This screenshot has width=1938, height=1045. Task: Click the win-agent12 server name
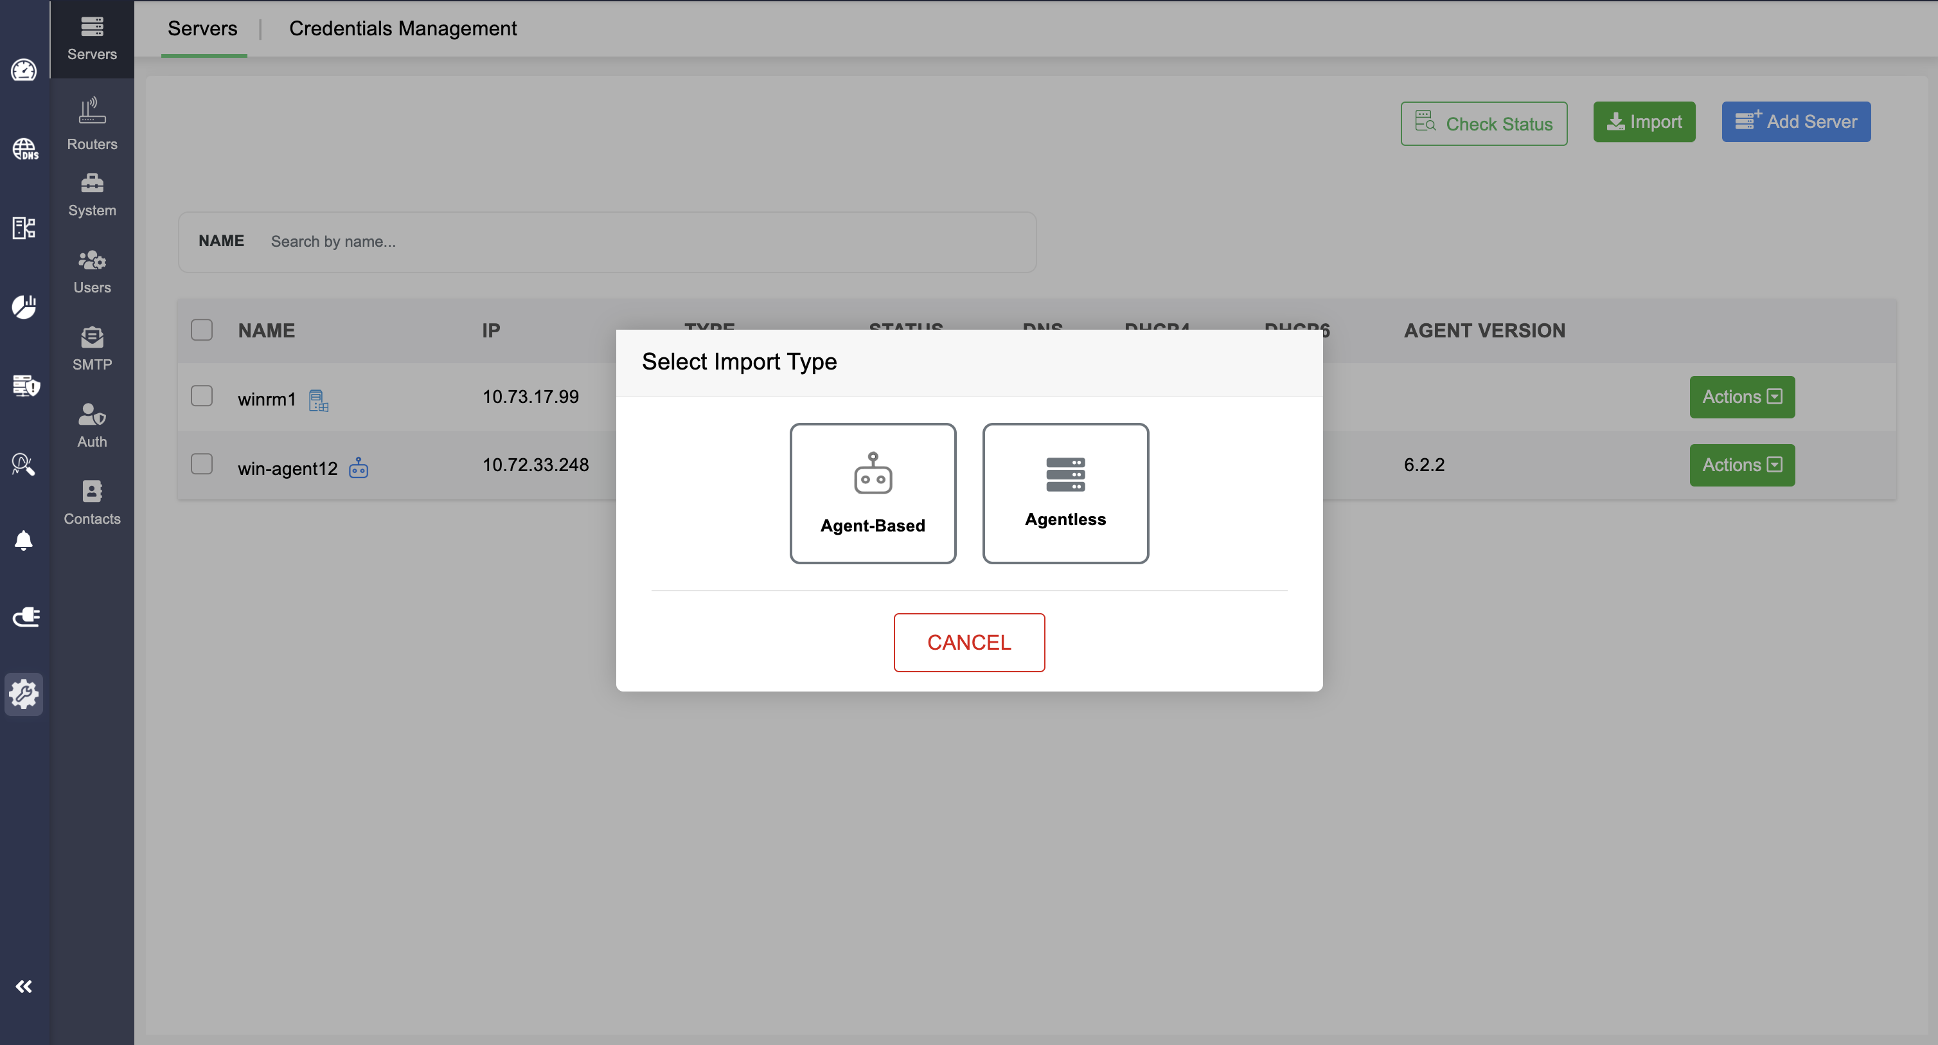point(287,469)
